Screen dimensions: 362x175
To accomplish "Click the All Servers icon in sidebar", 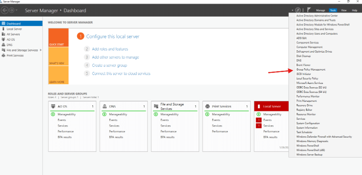I will pyautogui.click(x=3, y=34).
